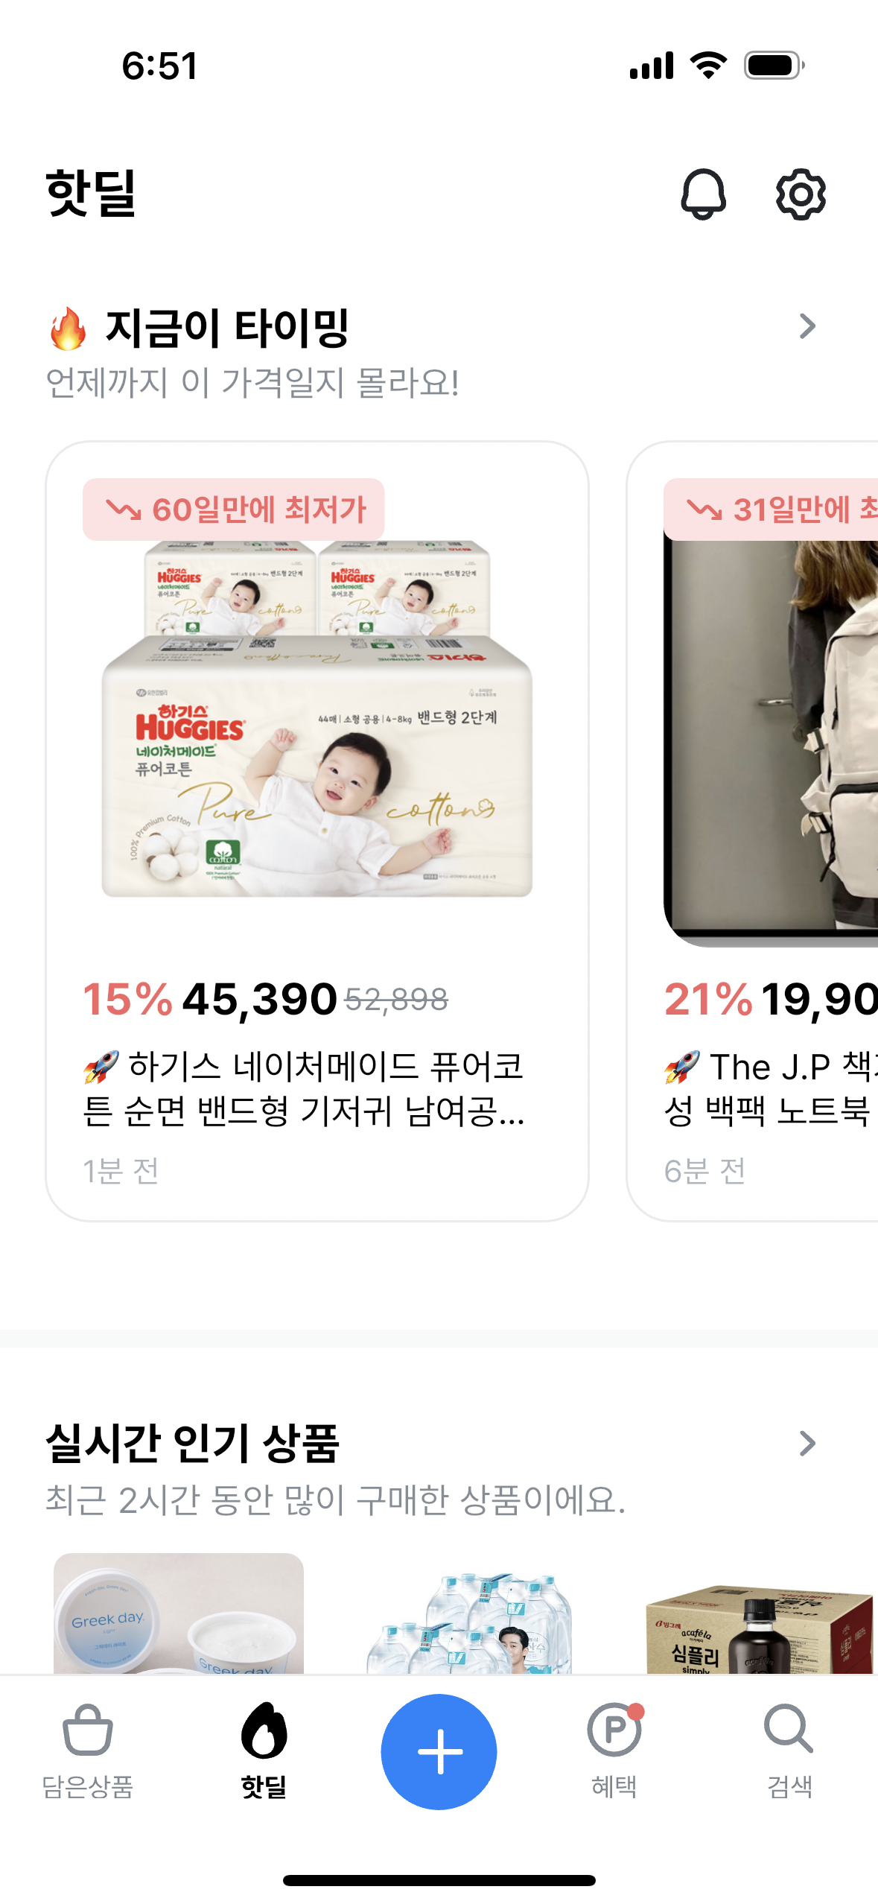878x1904 pixels.
Task: Open the 담은상품 basket tab
Action: [88, 1751]
